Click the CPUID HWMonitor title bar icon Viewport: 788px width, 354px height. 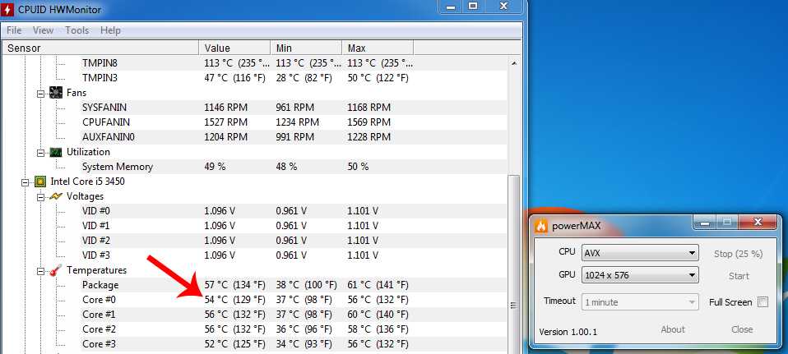pos(7,9)
